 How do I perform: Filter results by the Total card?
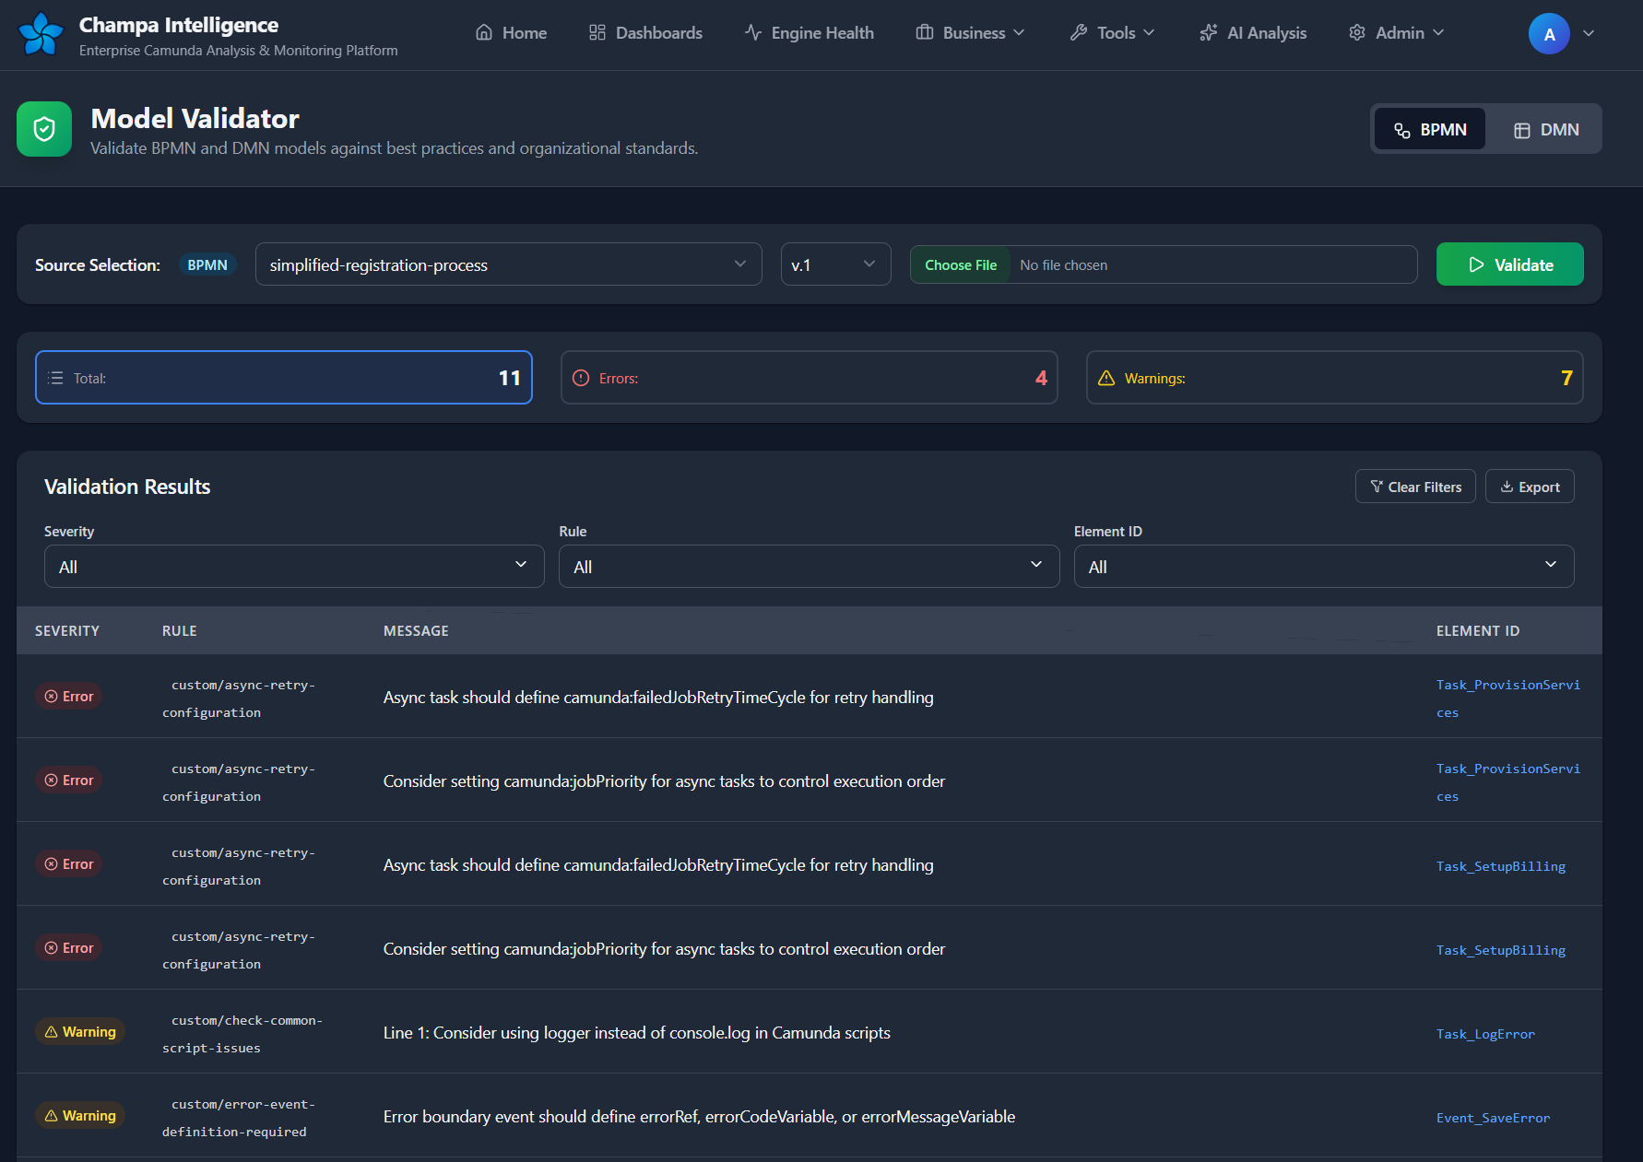click(x=284, y=378)
